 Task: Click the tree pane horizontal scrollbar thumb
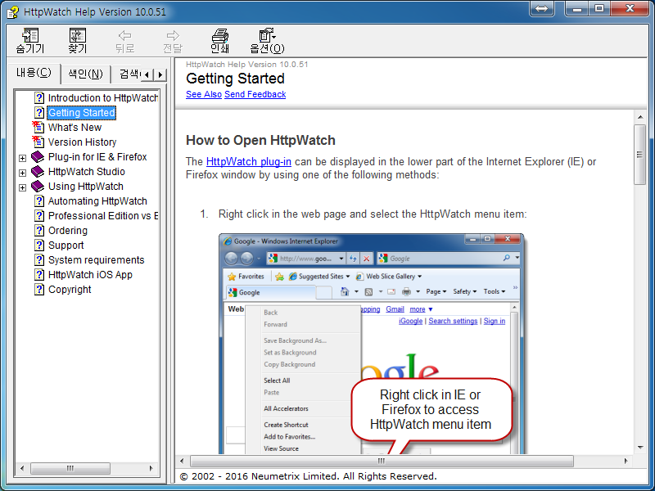point(70,468)
